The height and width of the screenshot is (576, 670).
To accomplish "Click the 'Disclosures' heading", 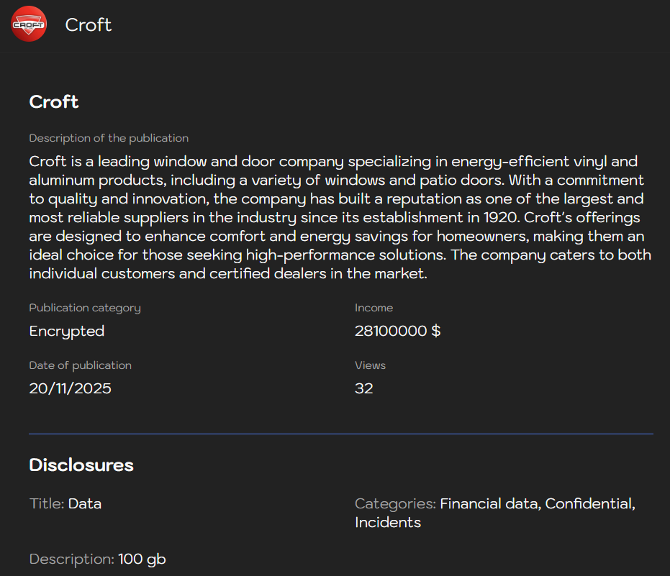I will (81, 465).
